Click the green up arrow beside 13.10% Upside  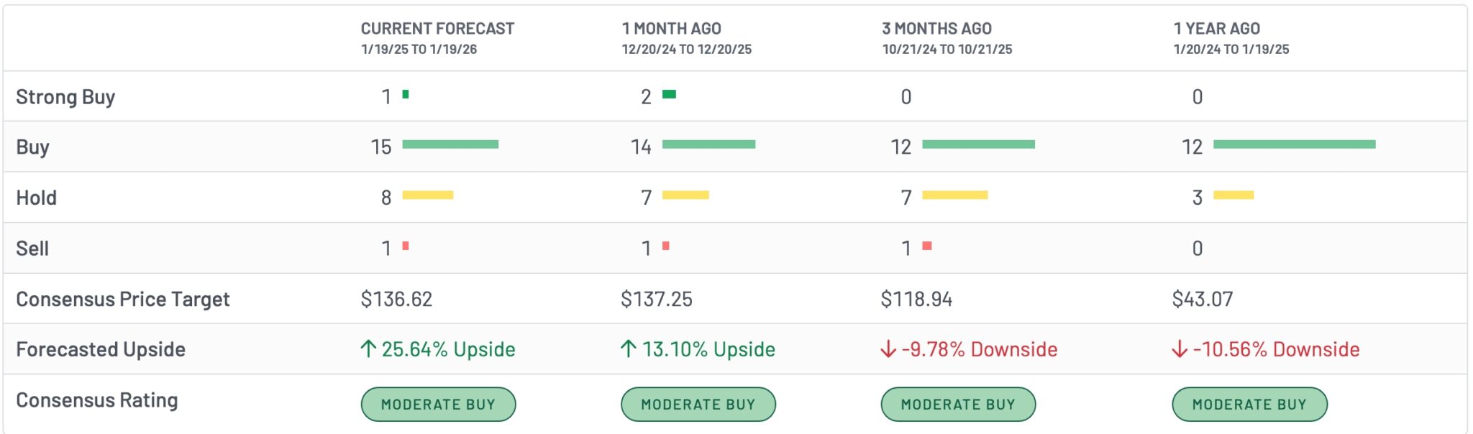(x=628, y=349)
